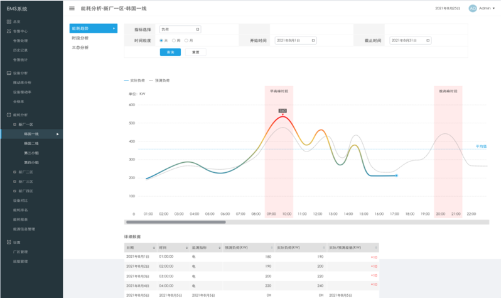
Task: Click the hamburger menu icon
Action: click(x=72, y=9)
